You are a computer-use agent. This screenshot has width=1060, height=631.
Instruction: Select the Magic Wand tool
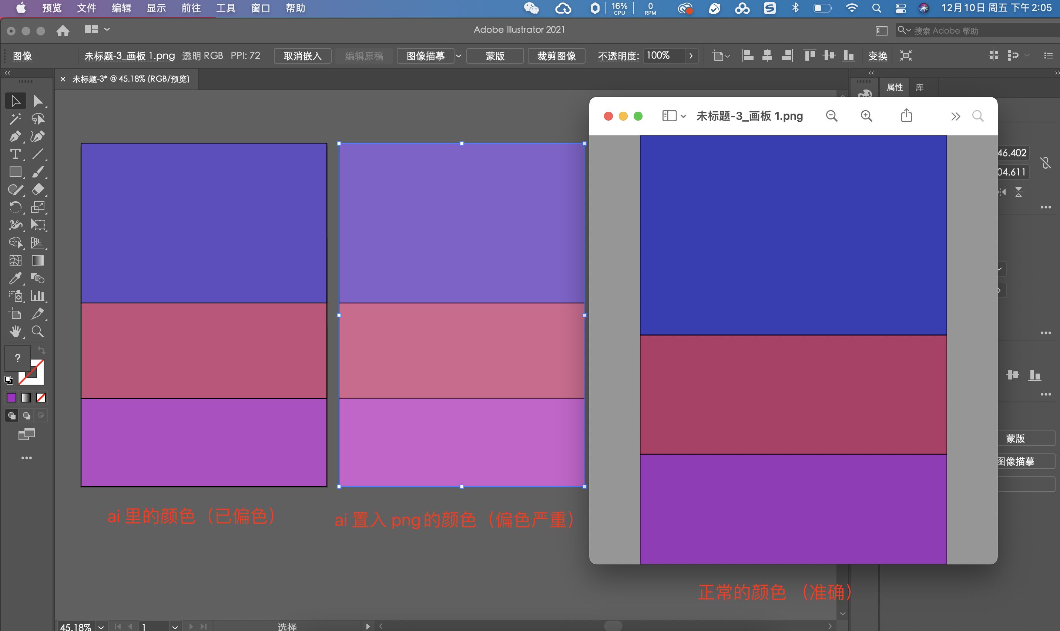coord(15,119)
